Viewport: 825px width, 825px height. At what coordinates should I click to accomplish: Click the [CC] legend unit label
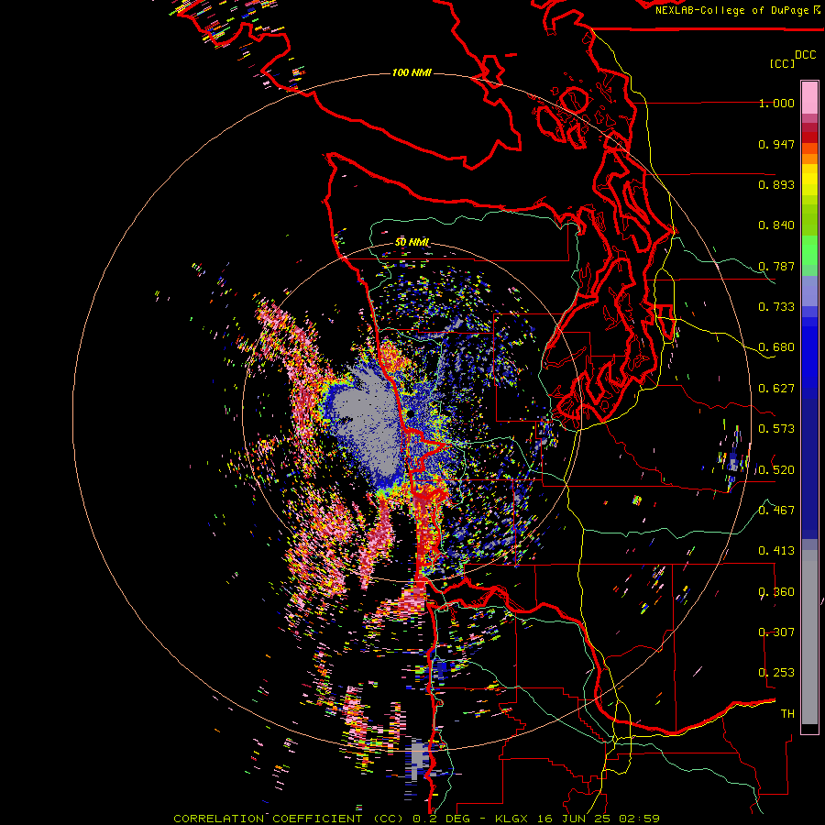pyautogui.click(x=782, y=63)
